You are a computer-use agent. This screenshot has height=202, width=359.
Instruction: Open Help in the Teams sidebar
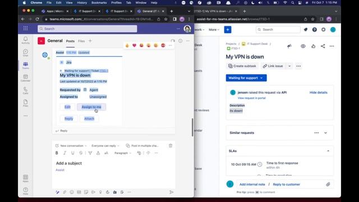[25, 191]
